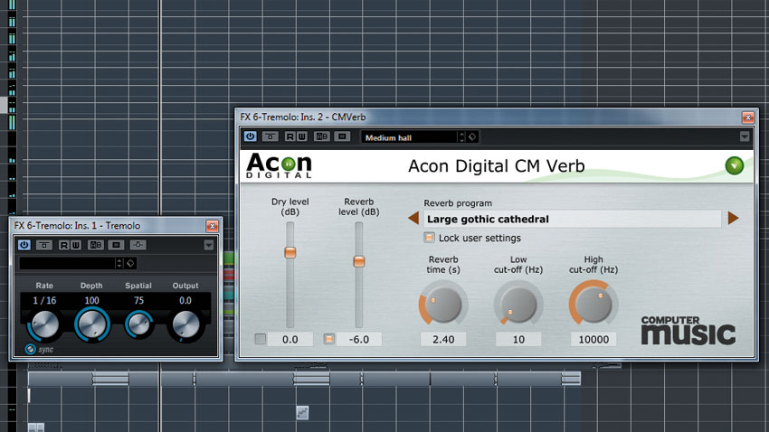Click the Tremolo Depth knob
Image resolution: width=769 pixels, height=432 pixels.
tap(91, 324)
